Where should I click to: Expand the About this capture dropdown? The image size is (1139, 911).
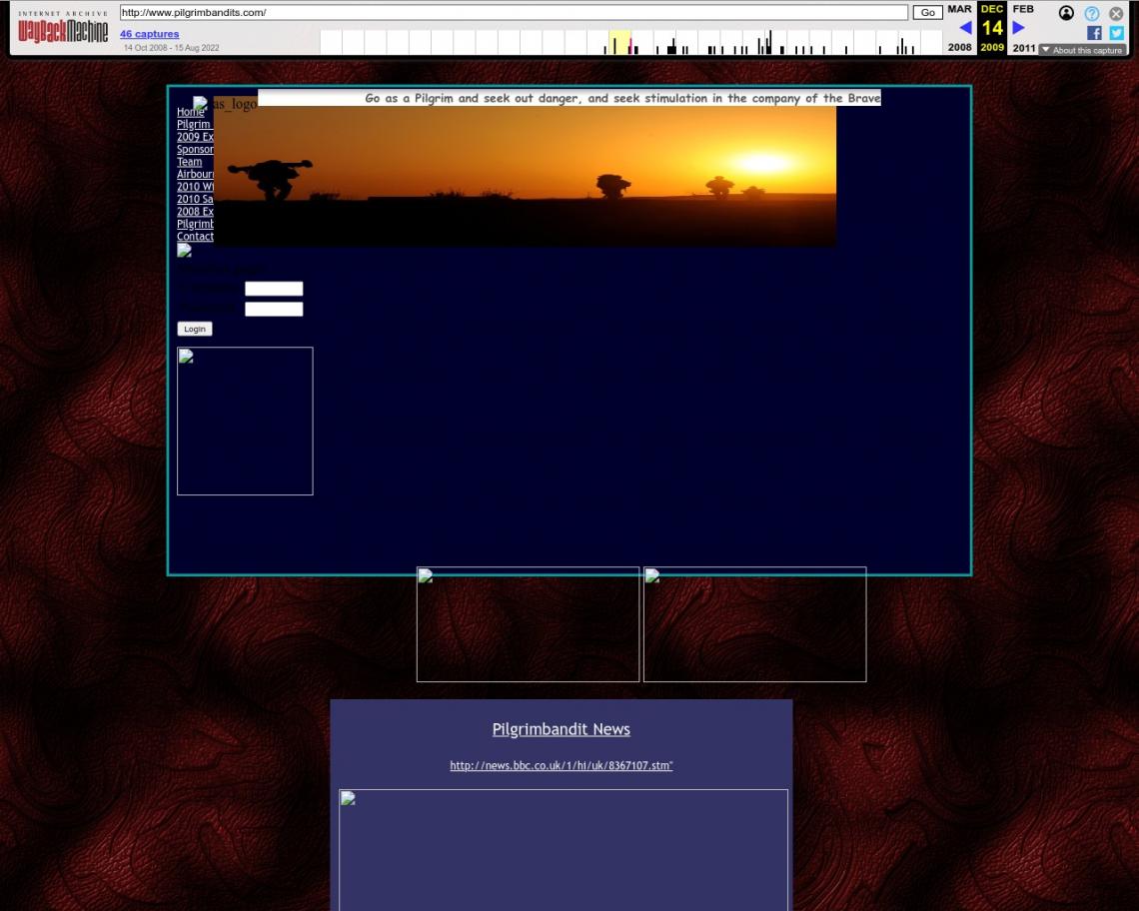pyautogui.click(x=1082, y=50)
